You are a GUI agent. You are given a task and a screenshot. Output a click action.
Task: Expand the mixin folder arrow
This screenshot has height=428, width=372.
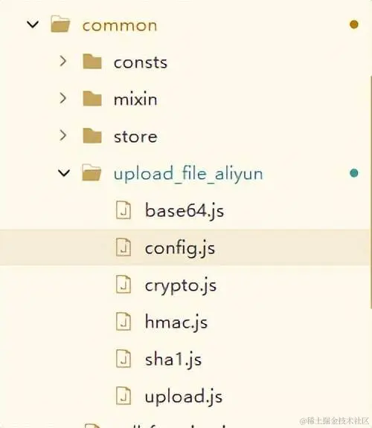coord(63,98)
